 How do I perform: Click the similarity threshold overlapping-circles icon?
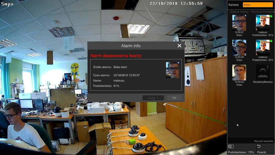(x=231, y=146)
